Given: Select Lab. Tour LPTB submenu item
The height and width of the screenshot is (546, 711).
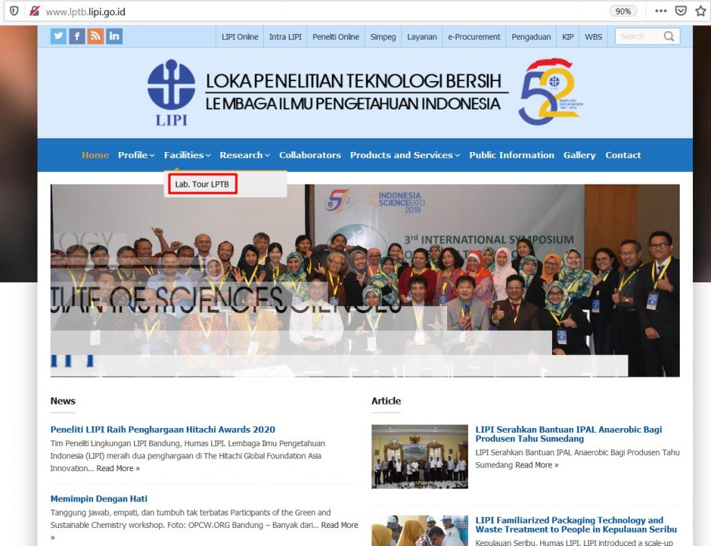Looking at the screenshot, I should tap(202, 185).
